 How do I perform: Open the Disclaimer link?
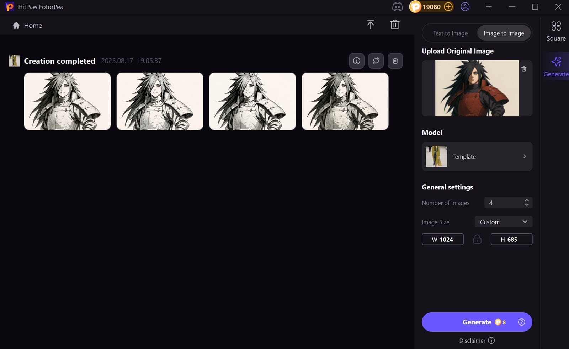point(472,340)
